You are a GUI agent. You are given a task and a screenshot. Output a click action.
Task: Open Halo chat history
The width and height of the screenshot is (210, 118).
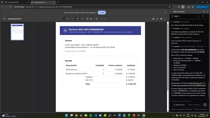click(x=203, y=16)
